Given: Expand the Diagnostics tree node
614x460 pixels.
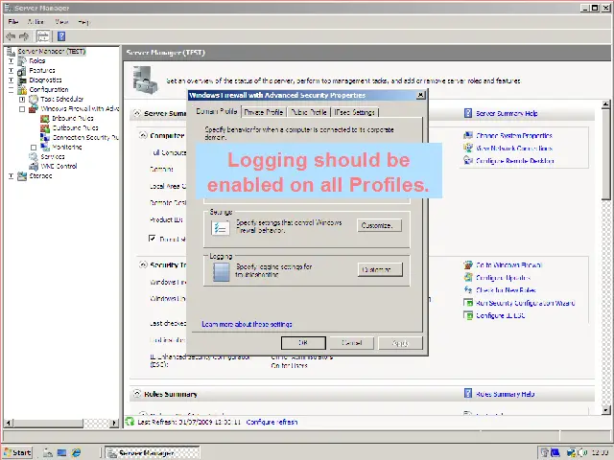Looking at the screenshot, I should (x=11, y=80).
